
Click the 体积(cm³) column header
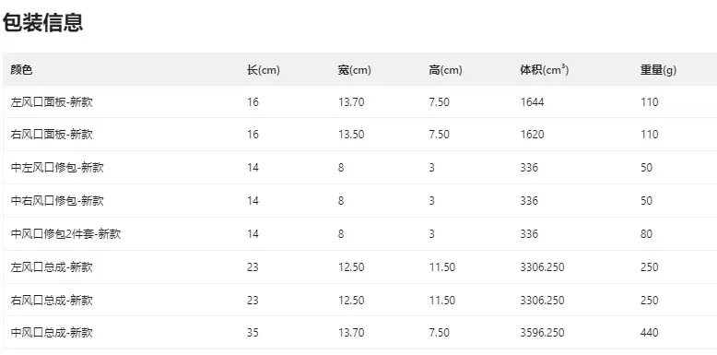544,70
